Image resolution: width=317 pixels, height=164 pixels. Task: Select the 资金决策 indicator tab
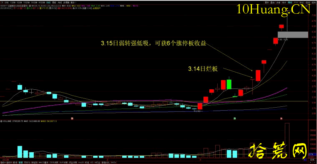click(73, 162)
